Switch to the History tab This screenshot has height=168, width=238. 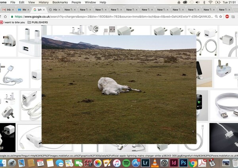[54, 10]
